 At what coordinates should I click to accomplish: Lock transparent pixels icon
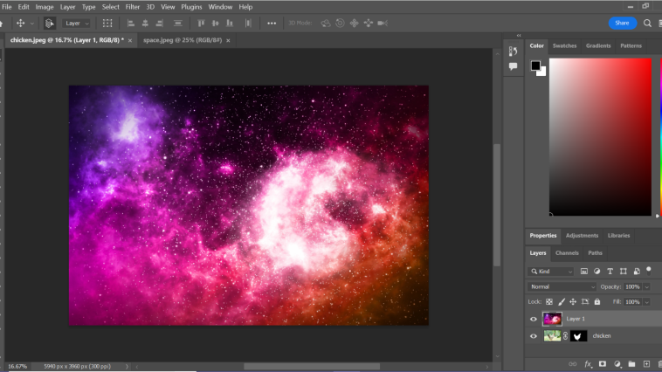549,302
